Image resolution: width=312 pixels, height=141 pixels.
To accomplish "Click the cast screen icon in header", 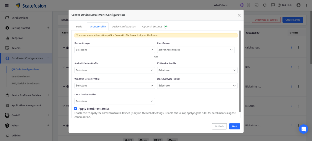I will pos(257,5).
